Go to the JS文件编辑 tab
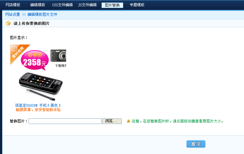 [x=87, y=5]
